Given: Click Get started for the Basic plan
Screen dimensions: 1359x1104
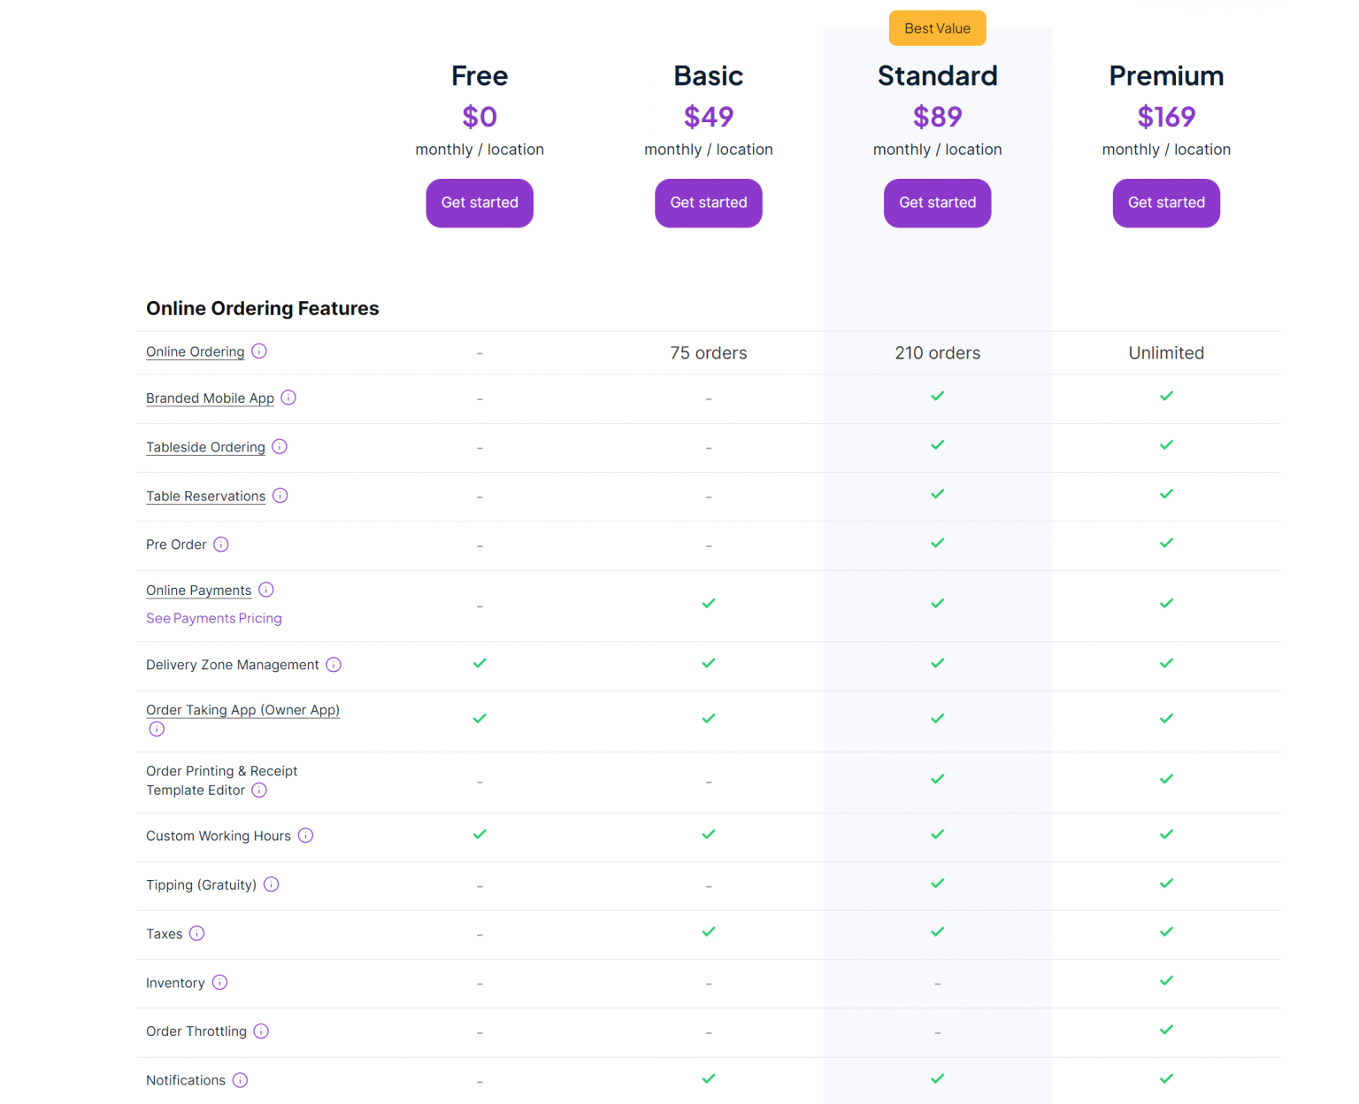Looking at the screenshot, I should 708,203.
